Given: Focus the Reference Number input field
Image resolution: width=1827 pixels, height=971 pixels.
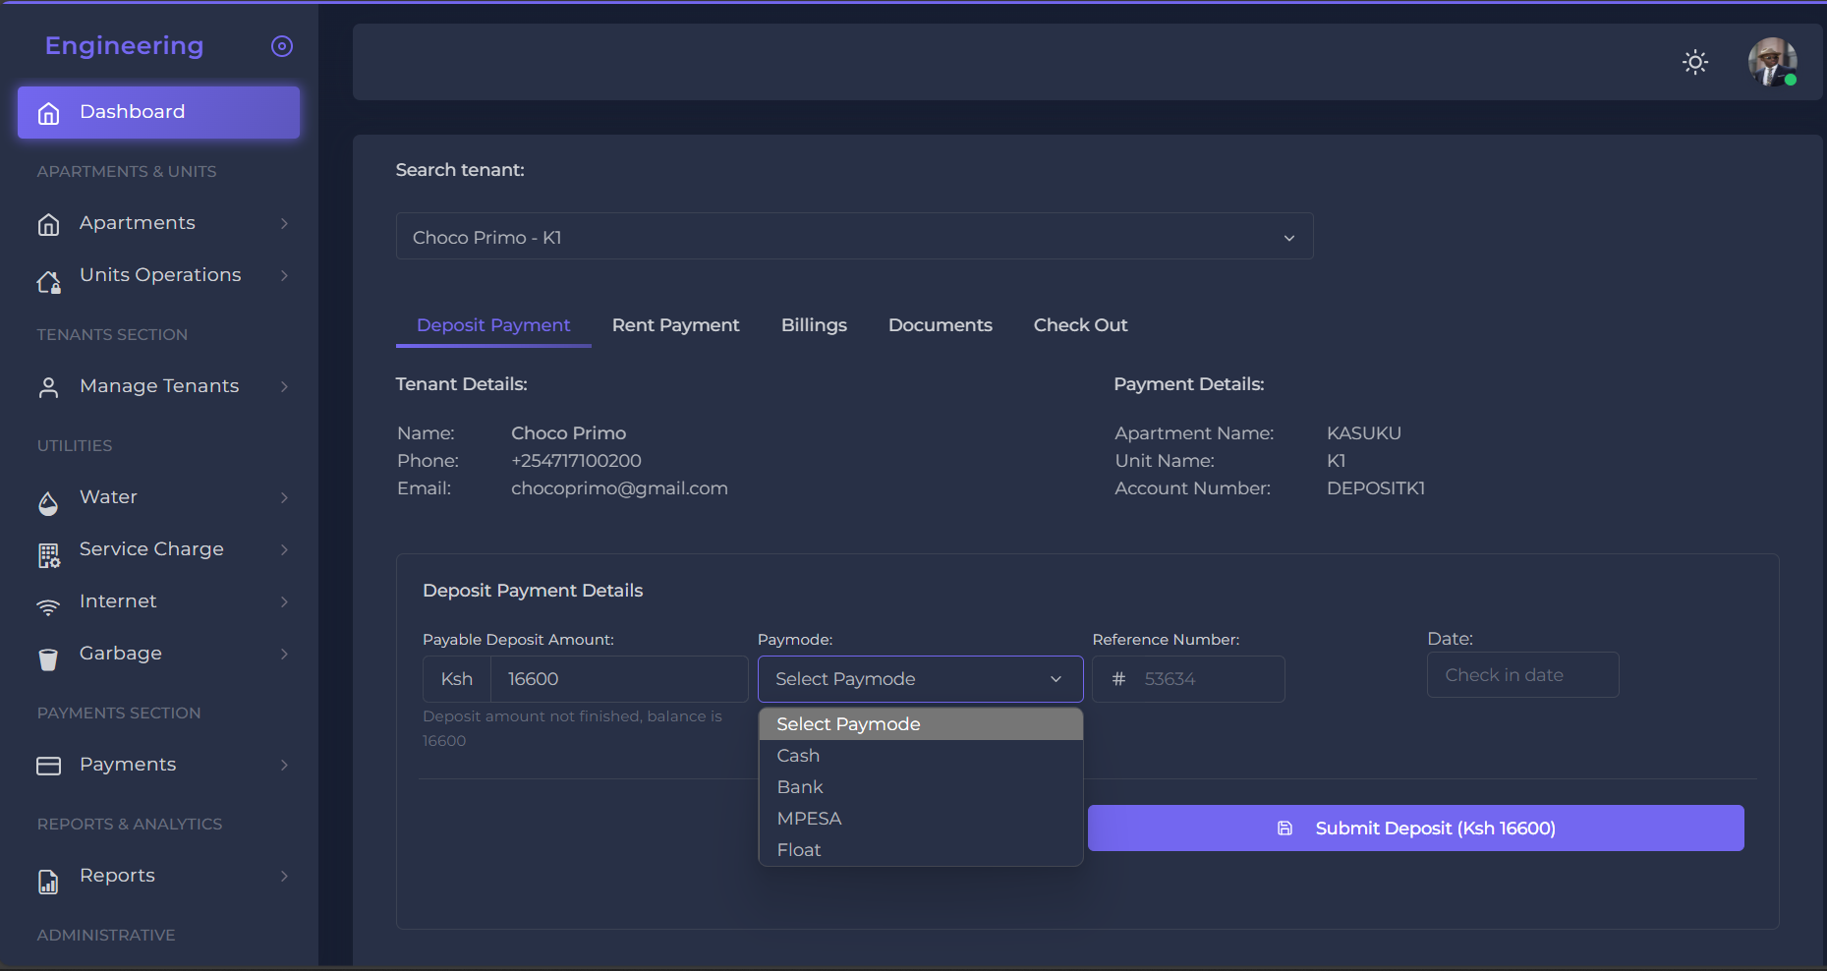Looking at the screenshot, I should (1207, 679).
